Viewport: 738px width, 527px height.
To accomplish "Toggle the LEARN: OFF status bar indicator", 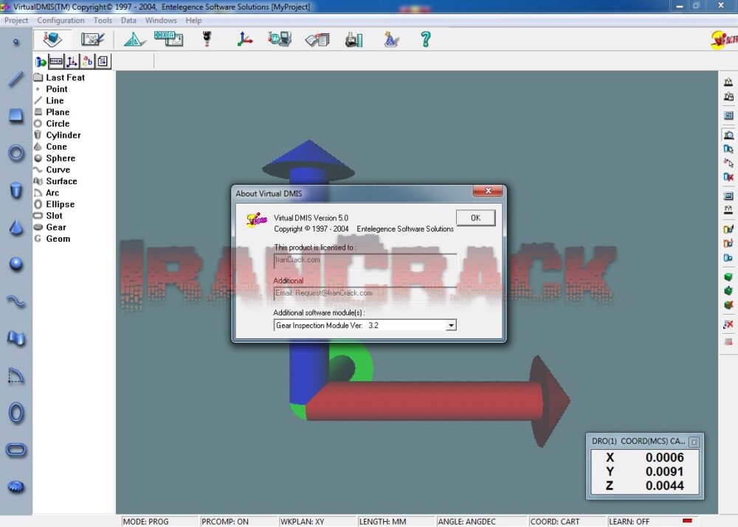I will click(x=629, y=521).
